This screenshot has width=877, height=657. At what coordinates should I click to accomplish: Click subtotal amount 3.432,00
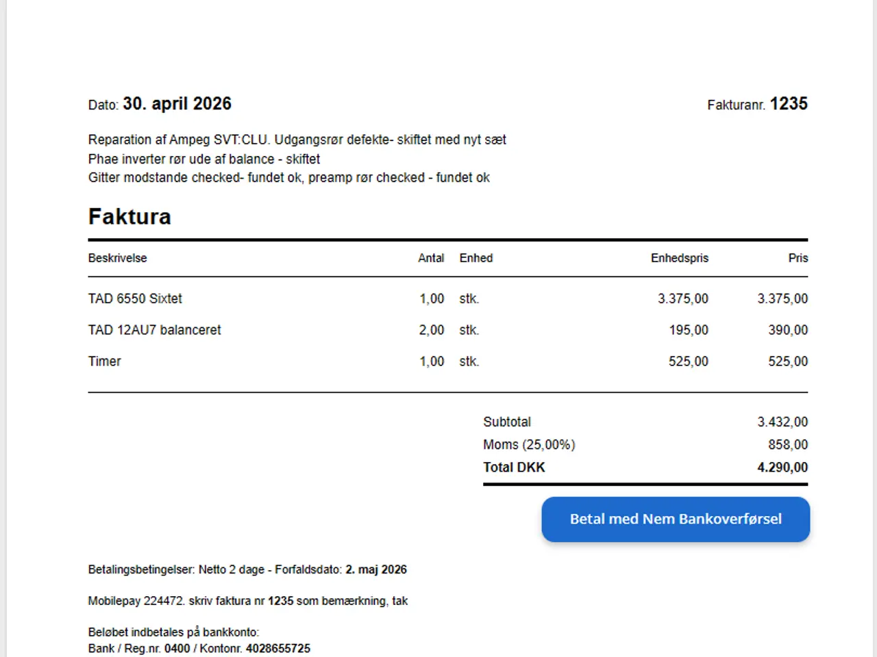[782, 422]
